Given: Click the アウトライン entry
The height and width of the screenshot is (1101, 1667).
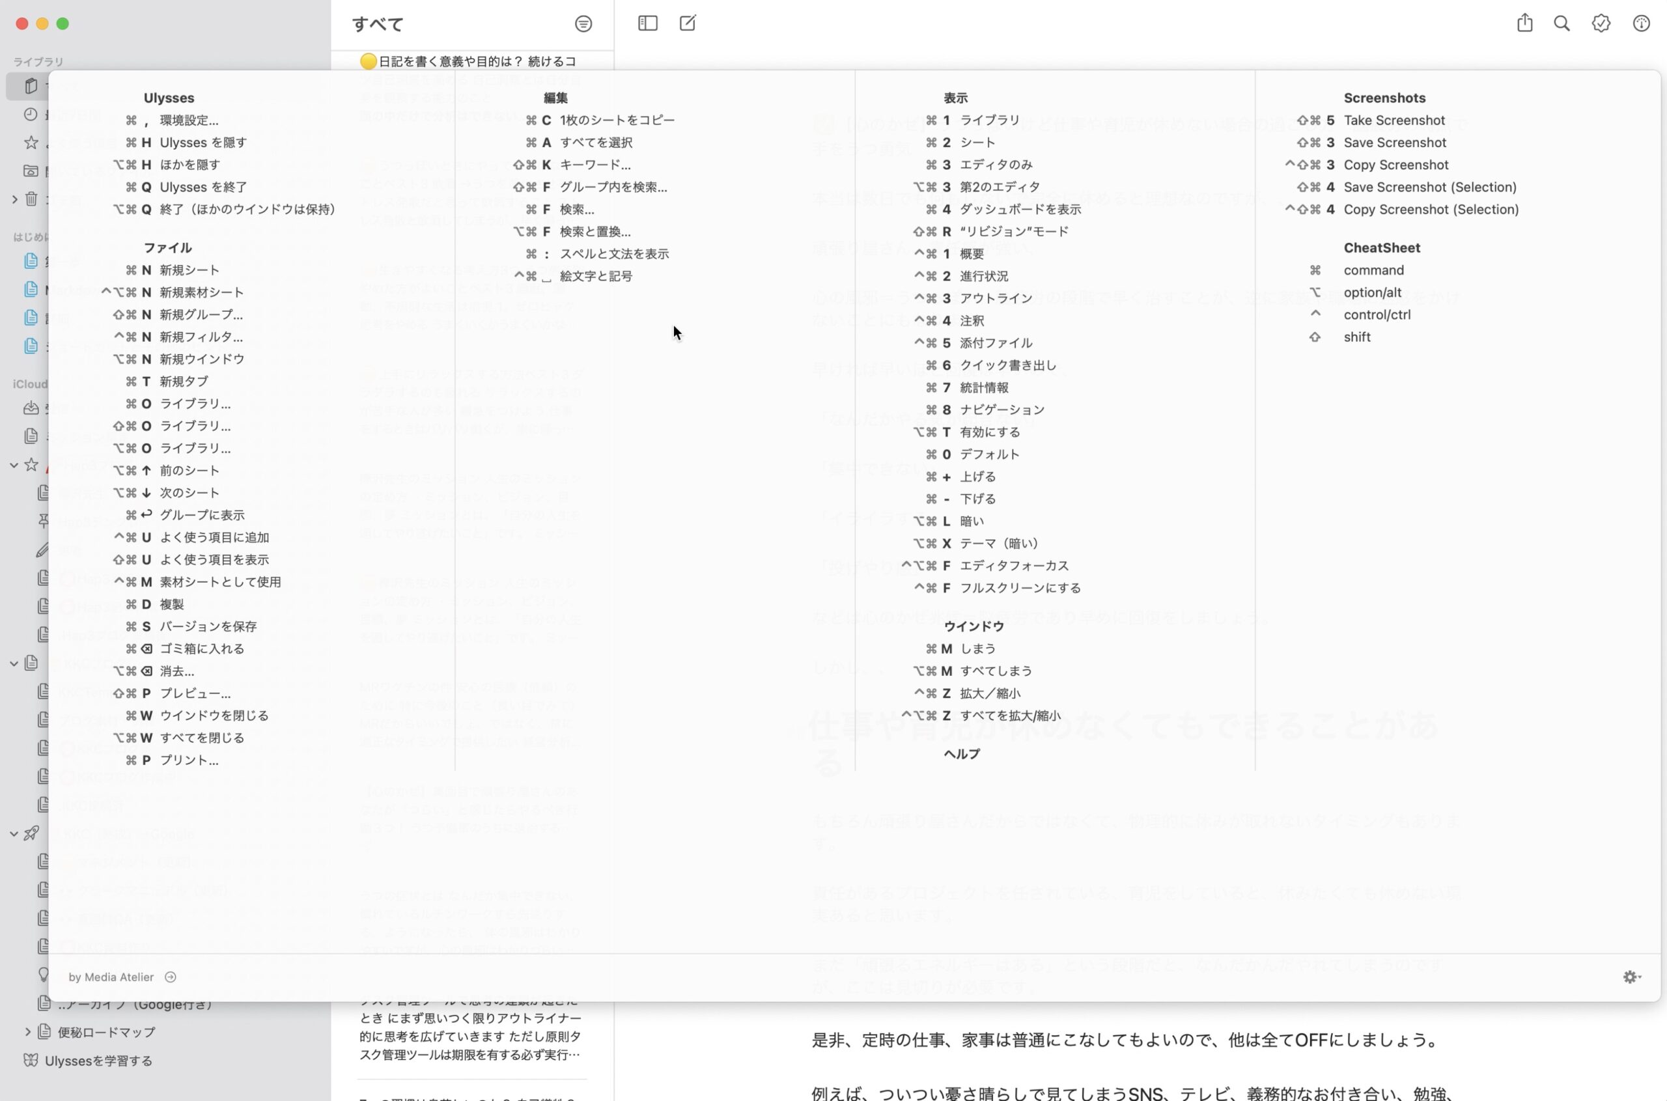Looking at the screenshot, I should click(x=996, y=298).
